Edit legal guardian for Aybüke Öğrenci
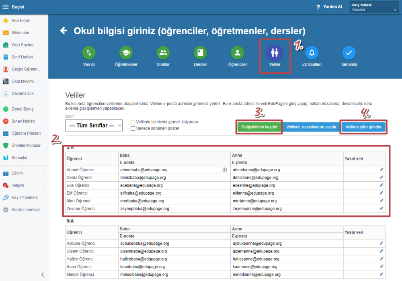The width and height of the screenshot is (402, 281). point(381,243)
